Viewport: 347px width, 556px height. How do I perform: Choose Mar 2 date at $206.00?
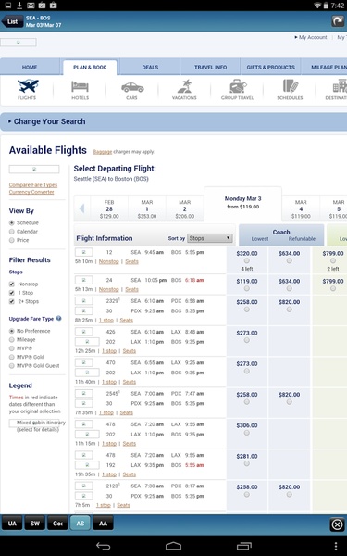point(184,208)
